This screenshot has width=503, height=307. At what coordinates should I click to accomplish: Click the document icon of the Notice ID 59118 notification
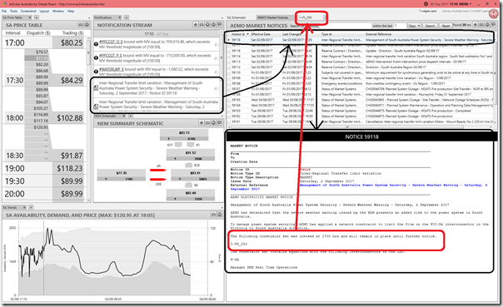coord(96,88)
